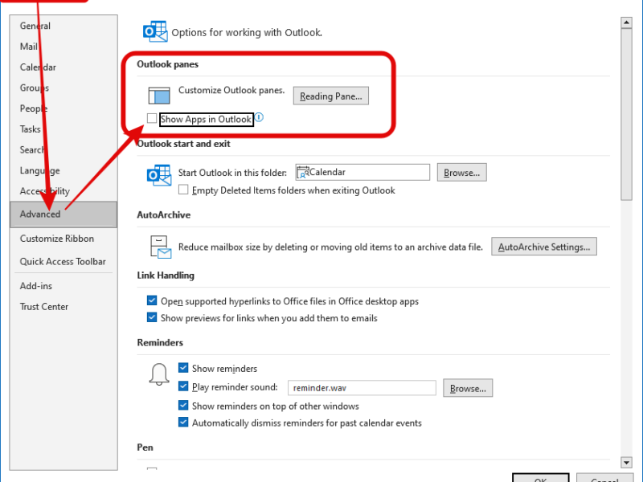The width and height of the screenshot is (643, 482).
Task: Open the Add-ins category
Action: [x=63, y=286]
